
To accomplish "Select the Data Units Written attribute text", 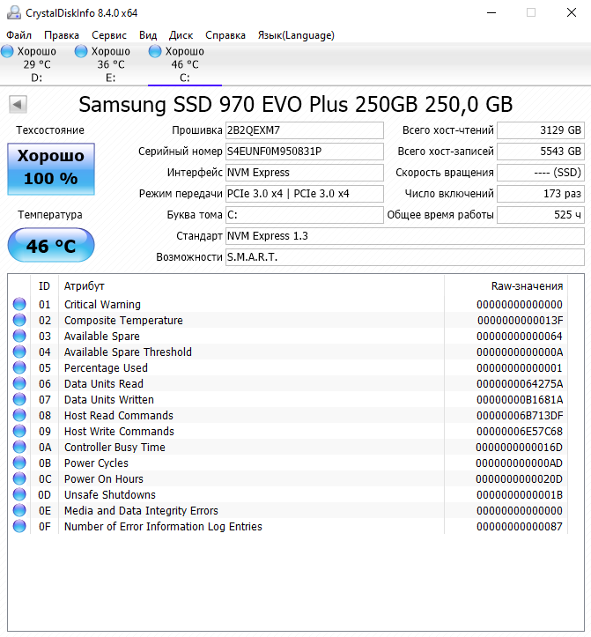I will 109,399.
